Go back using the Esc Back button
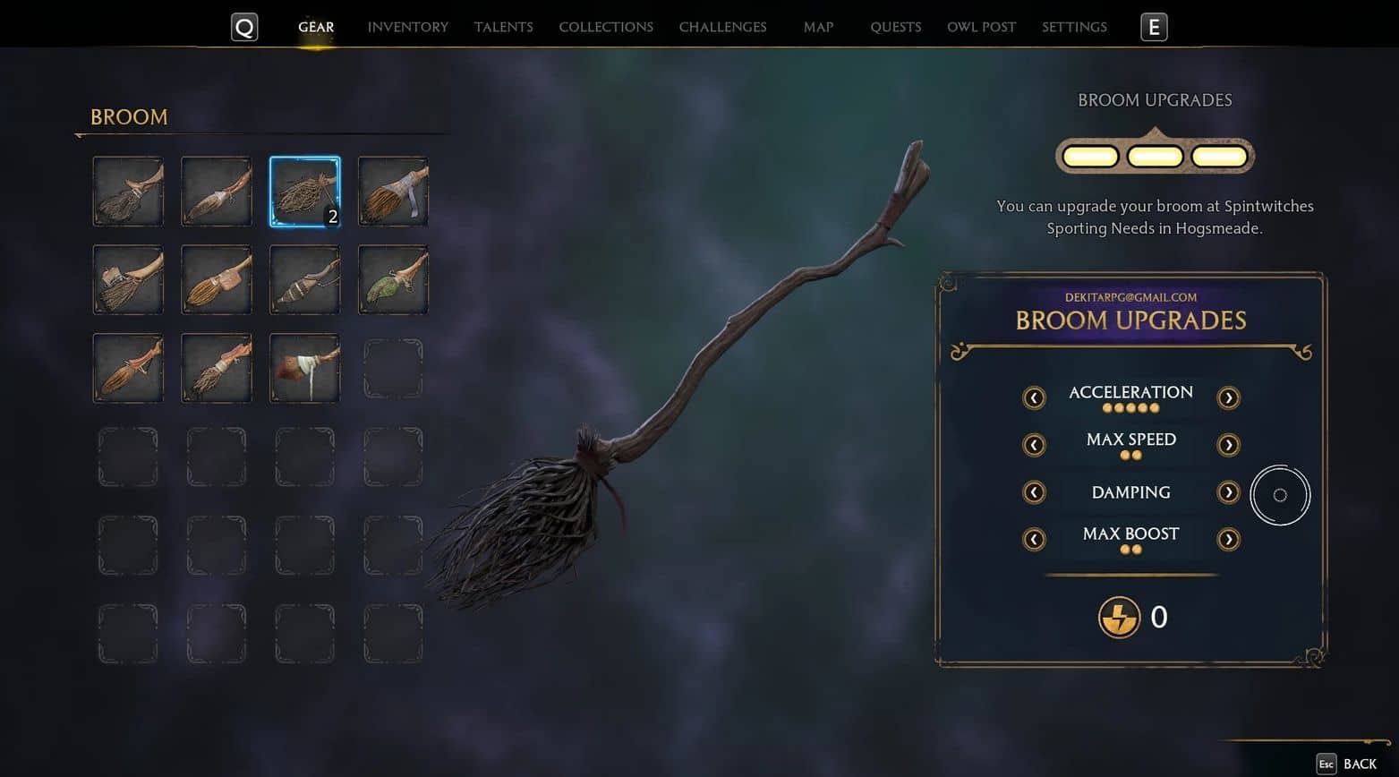 click(x=1347, y=764)
